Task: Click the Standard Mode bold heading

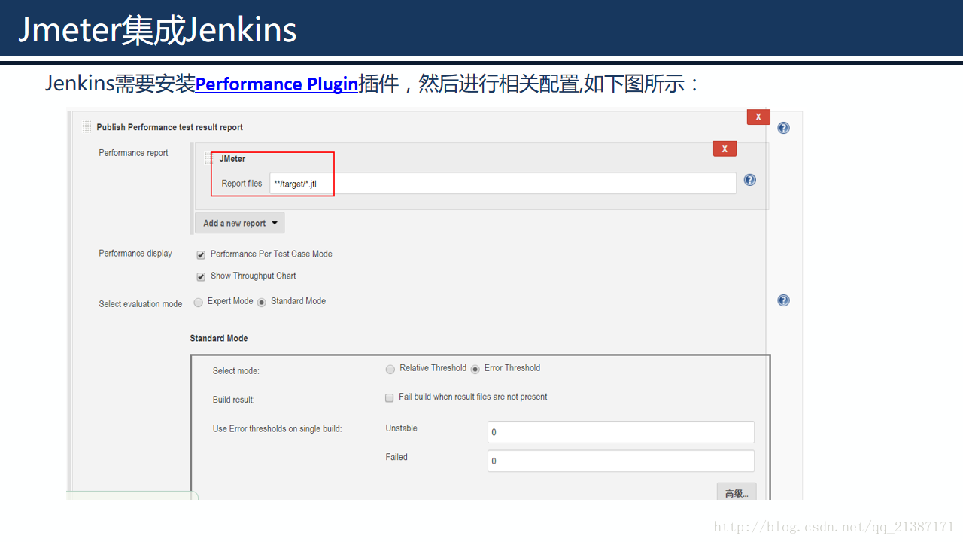Action: (x=219, y=339)
